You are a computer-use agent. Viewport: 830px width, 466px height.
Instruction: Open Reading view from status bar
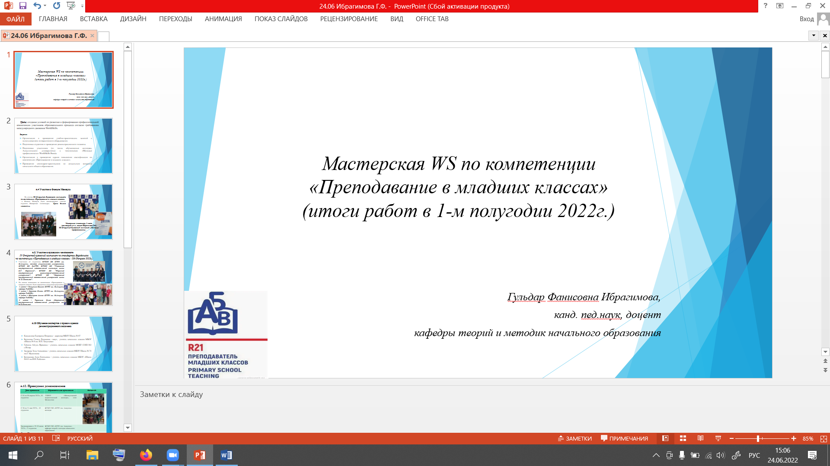(x=700, y=438)
